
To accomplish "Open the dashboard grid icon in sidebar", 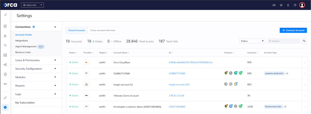I will click(5, 26).
